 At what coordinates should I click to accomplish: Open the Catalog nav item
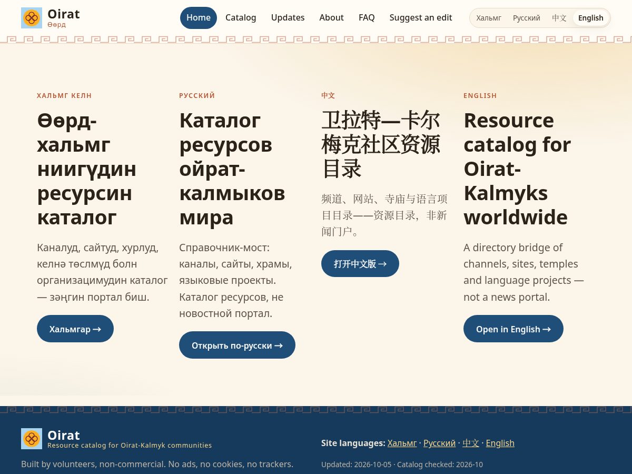click(241, 18)
